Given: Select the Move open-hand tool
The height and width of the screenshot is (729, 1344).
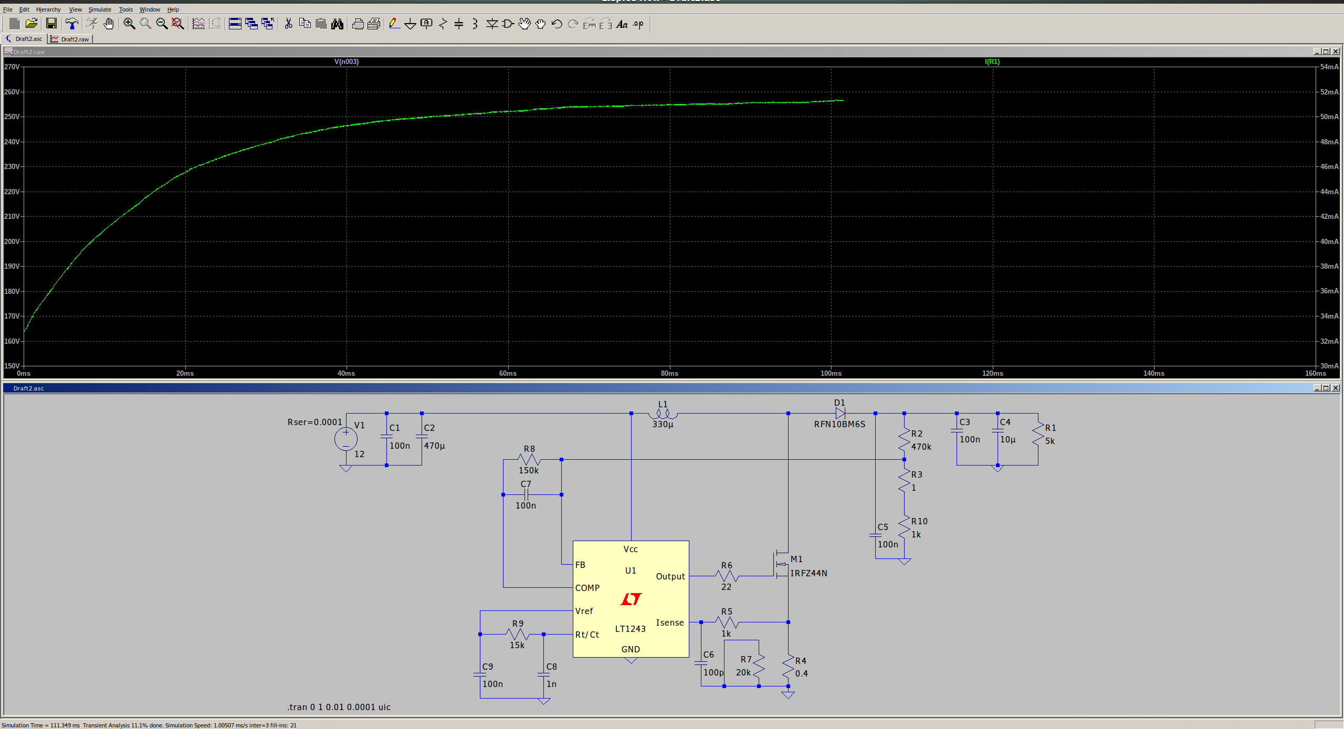Looking at the screenshot, I should click(x=524, y=24).
